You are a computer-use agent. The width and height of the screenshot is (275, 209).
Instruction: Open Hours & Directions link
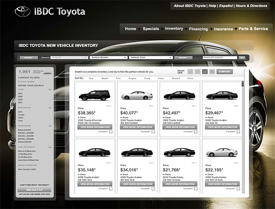click(251, 6)
